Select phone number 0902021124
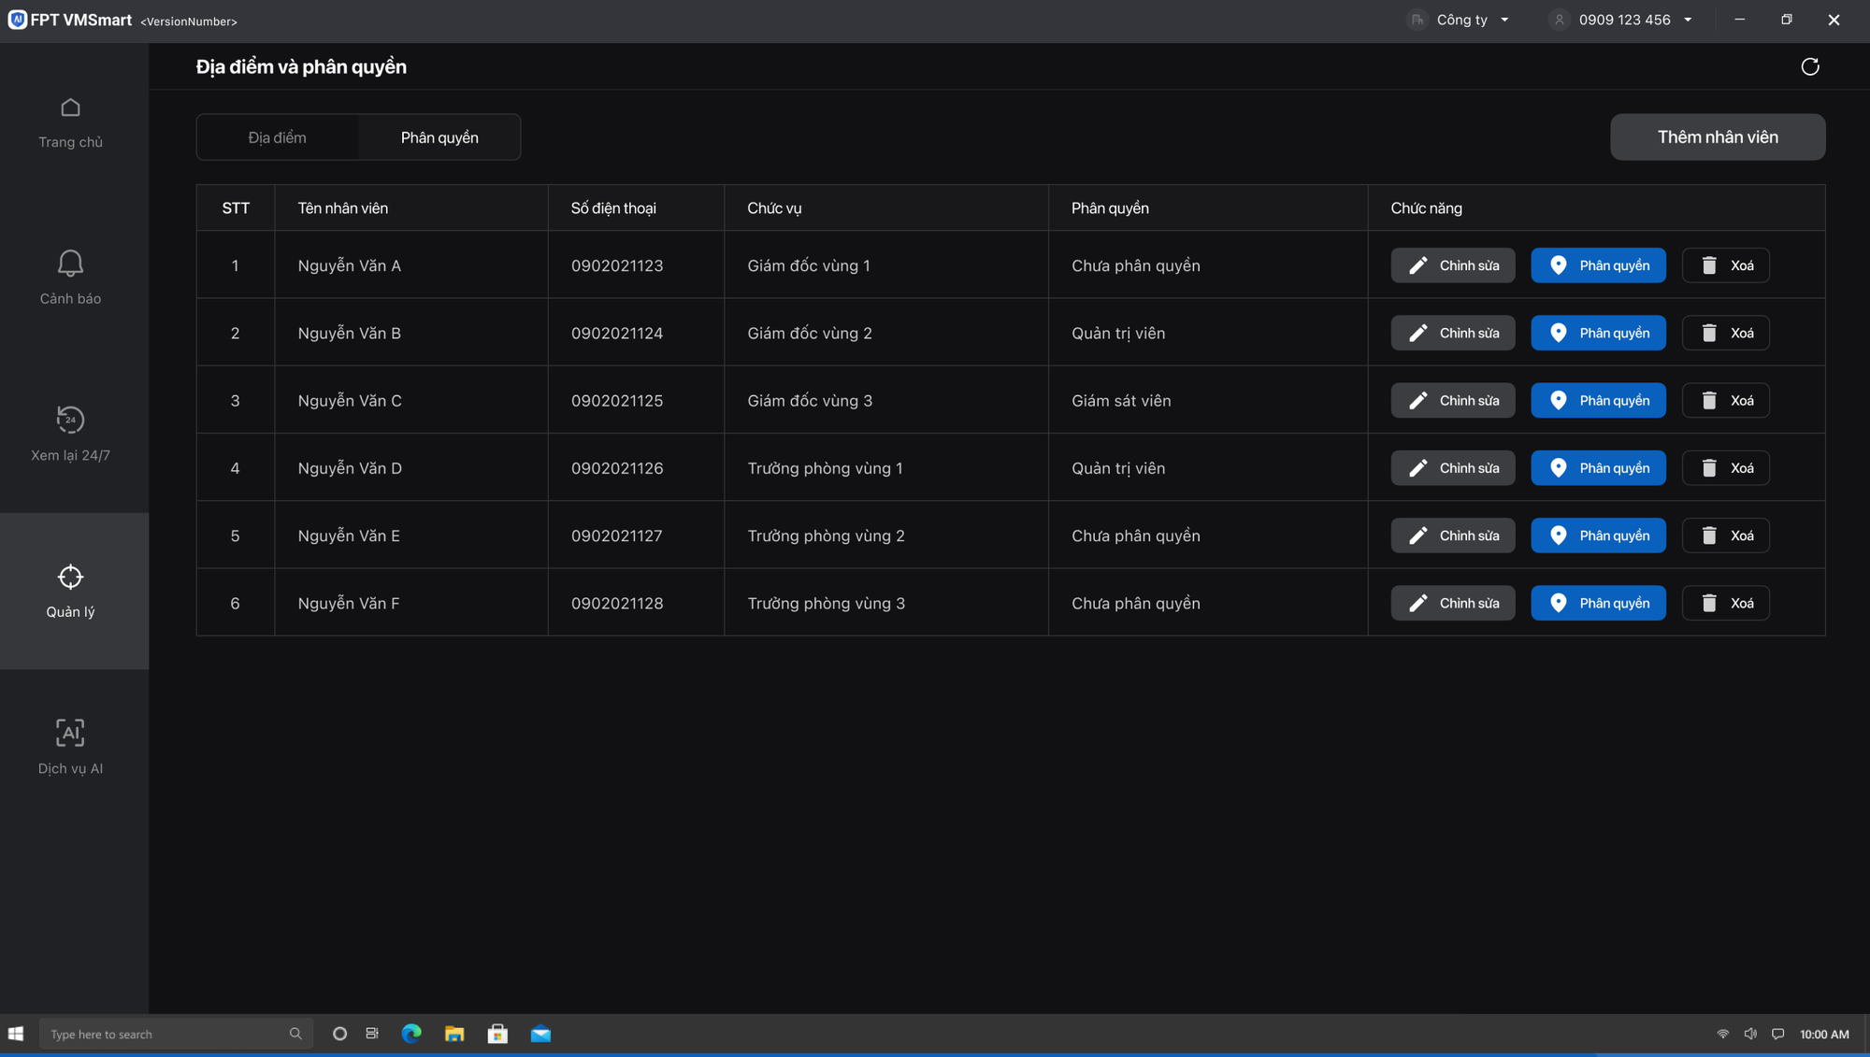Image resolution: width=1870 pixels, height=1057 pixels. pos(617,333)
